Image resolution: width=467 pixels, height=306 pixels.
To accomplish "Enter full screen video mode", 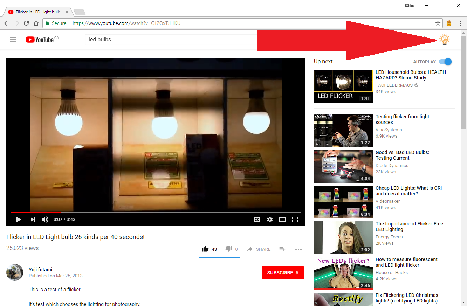I will pyautogui.click(x=295, y=220).
